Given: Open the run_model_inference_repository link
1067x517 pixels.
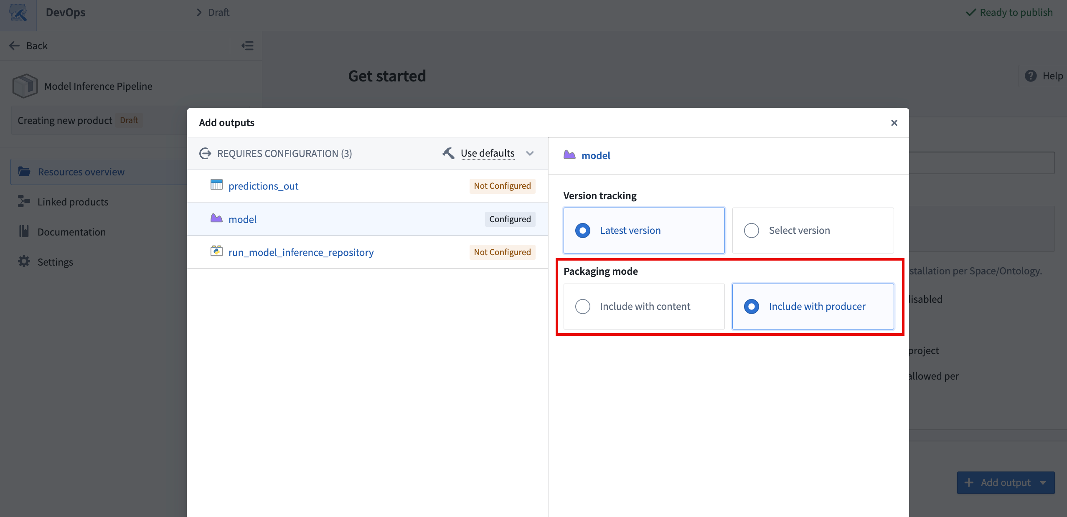Looking at the screenshot, I should 301,252.
